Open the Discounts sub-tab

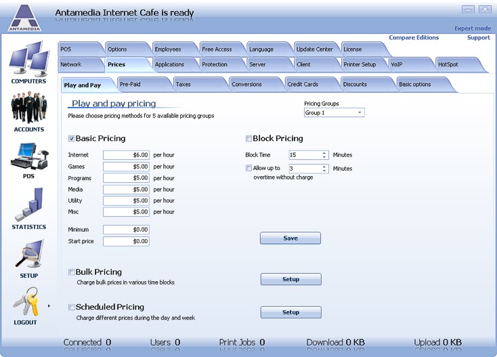pos(367,84)
